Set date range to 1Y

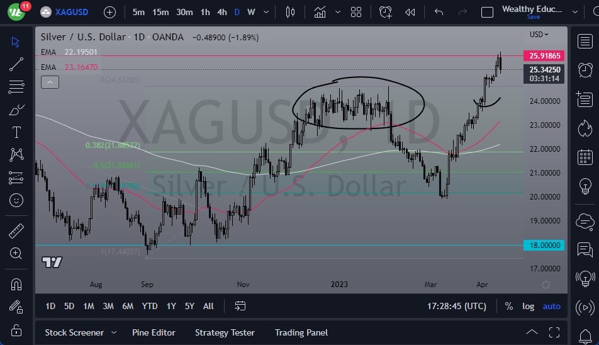(x=171, y=306)
